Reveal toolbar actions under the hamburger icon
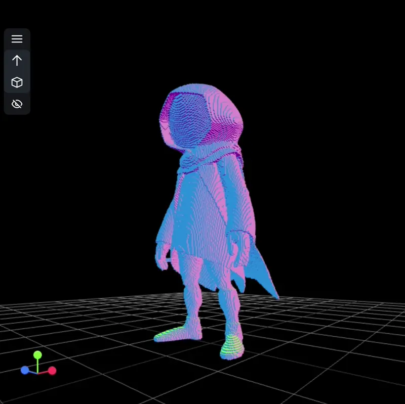The height and width of the screenshot is (404, 405). coord(17,39)
